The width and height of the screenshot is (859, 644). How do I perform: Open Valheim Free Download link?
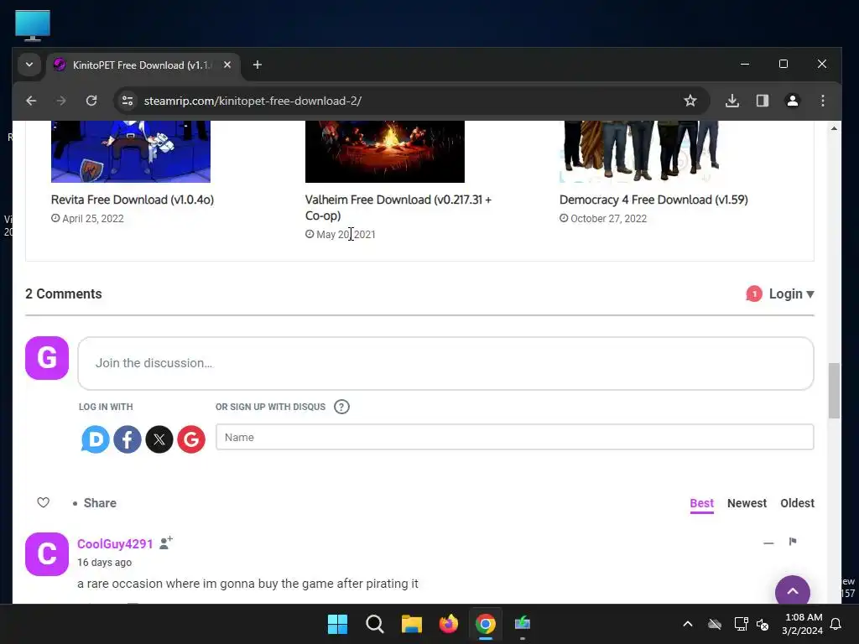click(x=398, y=208)
